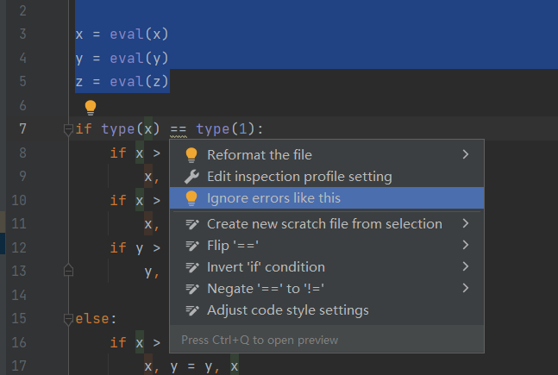
Task: Click line number 12 in the gutter
Action: point(19,247)
